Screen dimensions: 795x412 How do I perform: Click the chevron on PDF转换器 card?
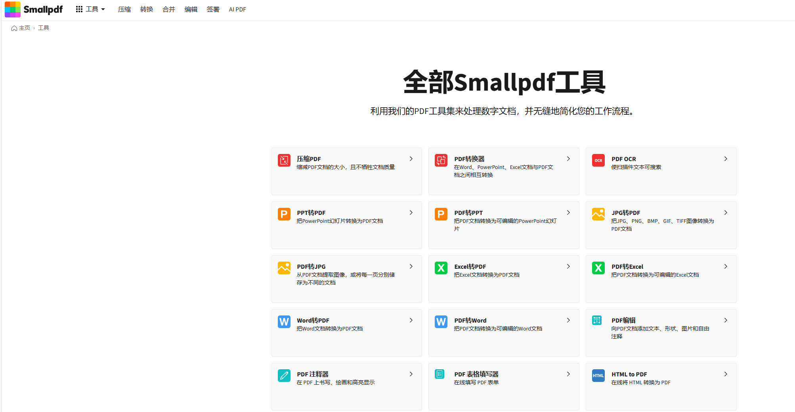568,159
